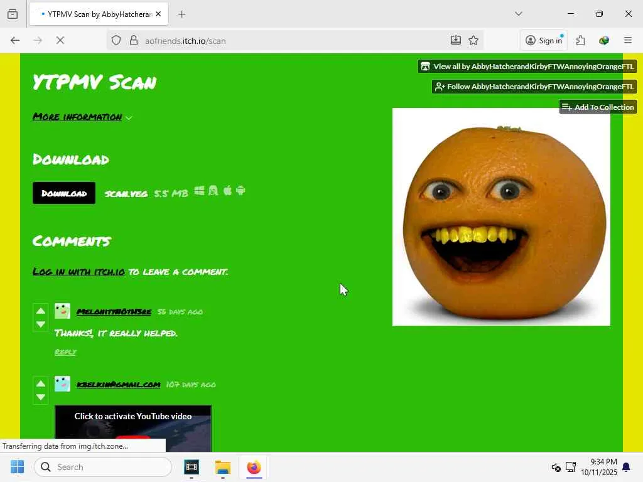Click the Windows platform icon beside scan.veg
This screenshot has height=482, width=643.
pos(199,191)
